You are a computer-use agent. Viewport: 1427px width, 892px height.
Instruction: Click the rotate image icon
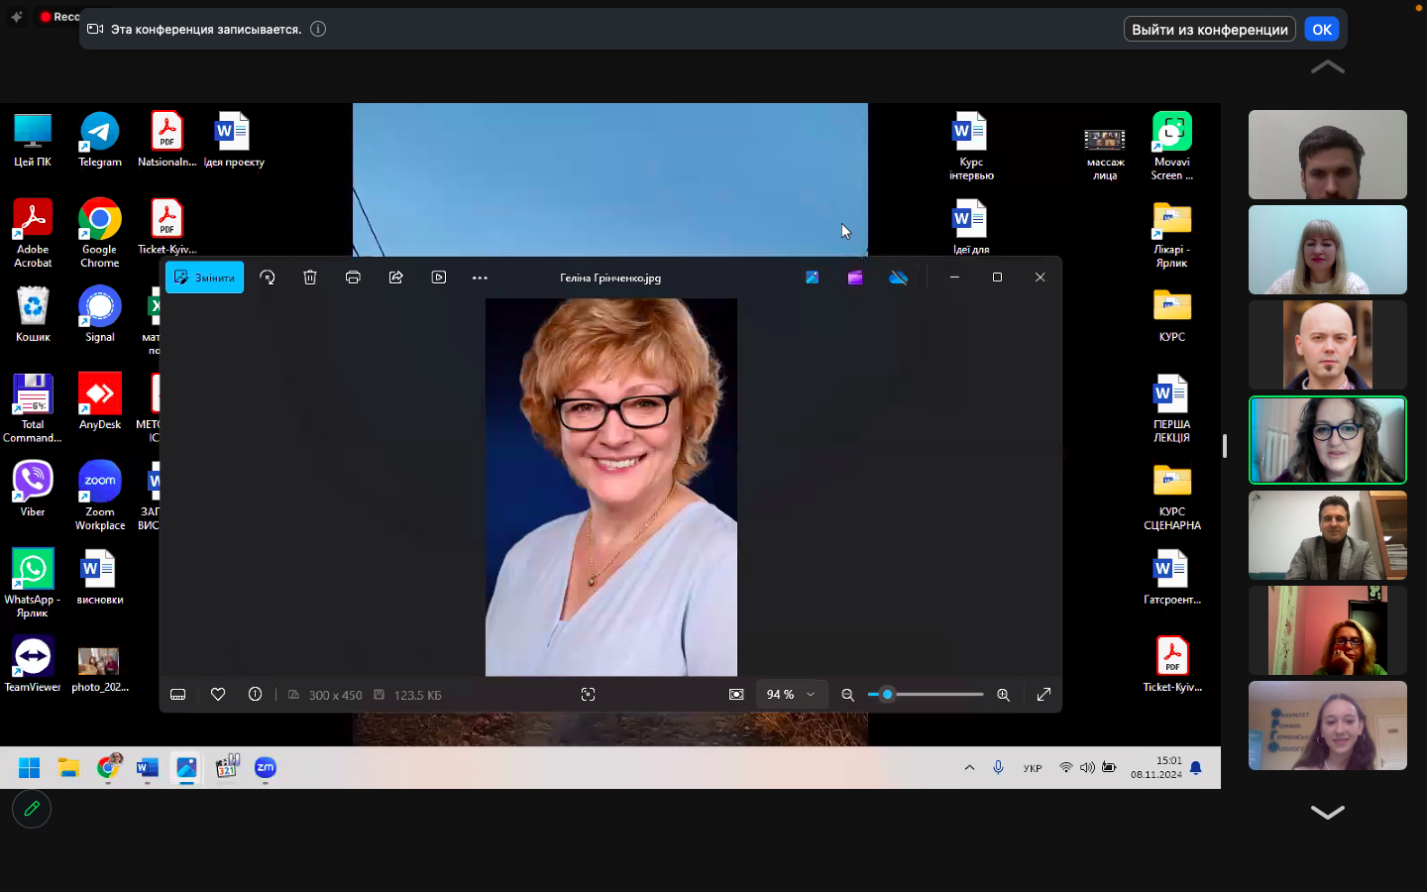pyautogui.click(x=268, y=278)
